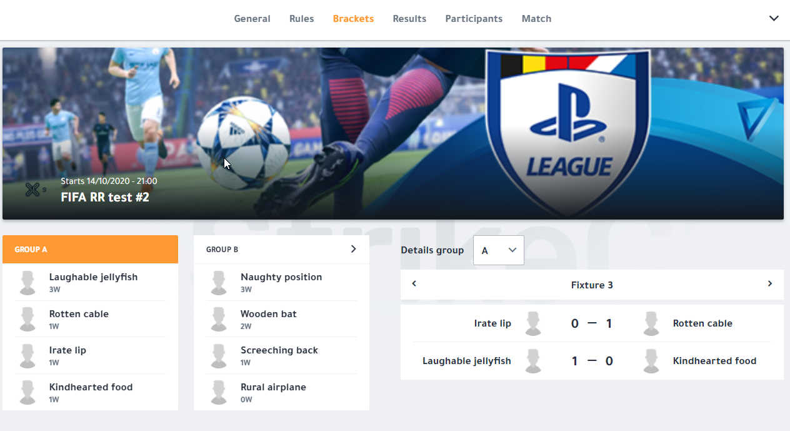This screenshot has width=790, height=431.
Task: Click the avatar icon beside Naughty position
Action: coord(219,283)
